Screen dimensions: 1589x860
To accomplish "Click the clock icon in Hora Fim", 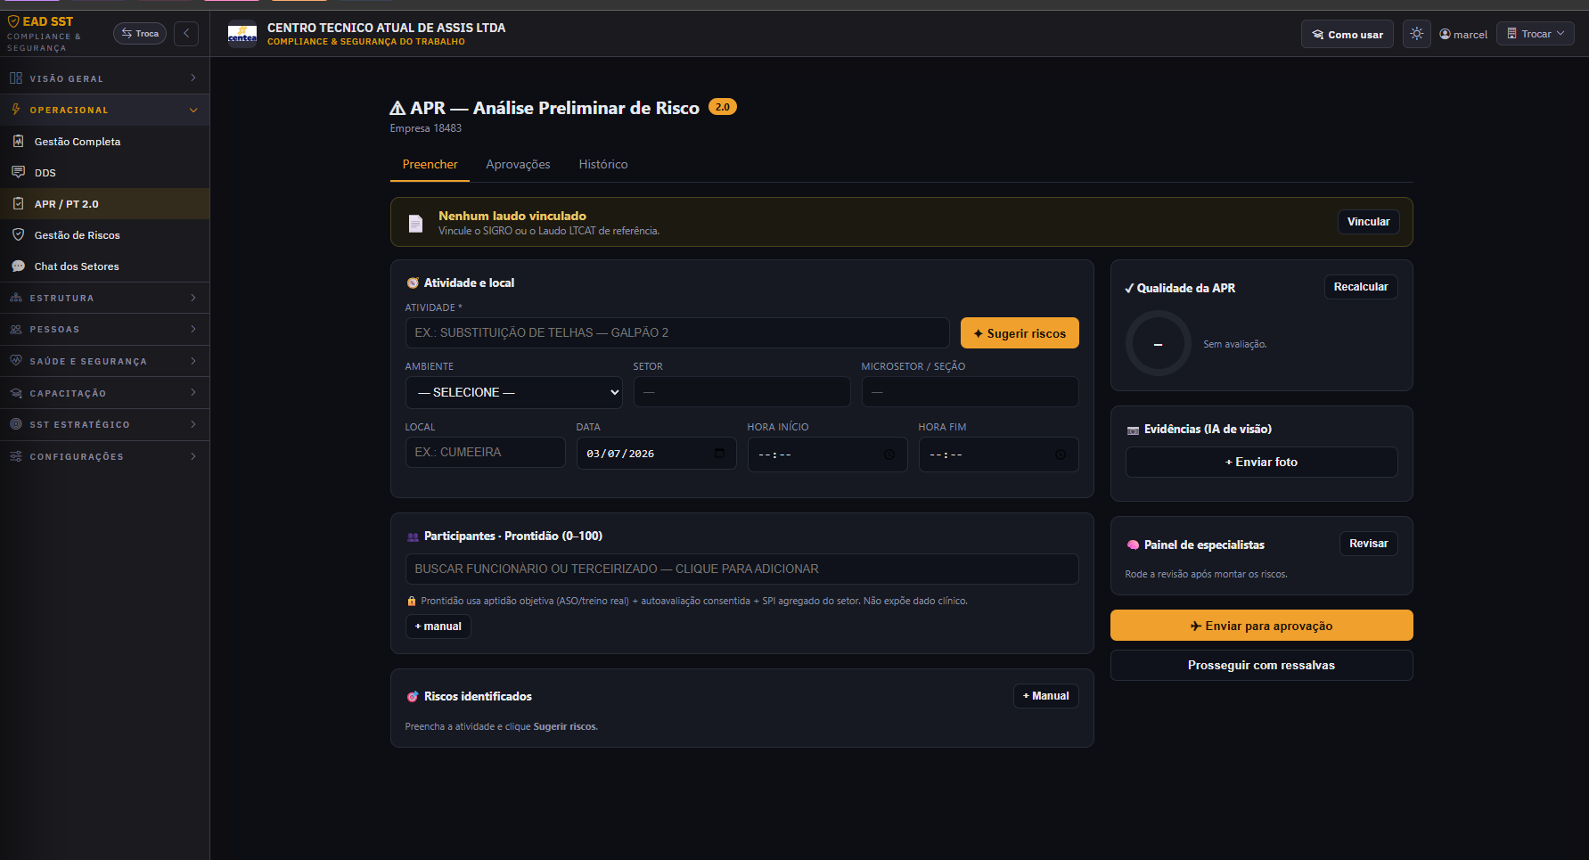I will pos(1061,455).
